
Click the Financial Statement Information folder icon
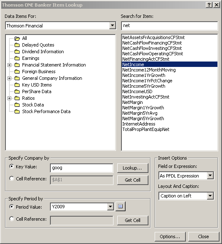click(x=17, y=65)
